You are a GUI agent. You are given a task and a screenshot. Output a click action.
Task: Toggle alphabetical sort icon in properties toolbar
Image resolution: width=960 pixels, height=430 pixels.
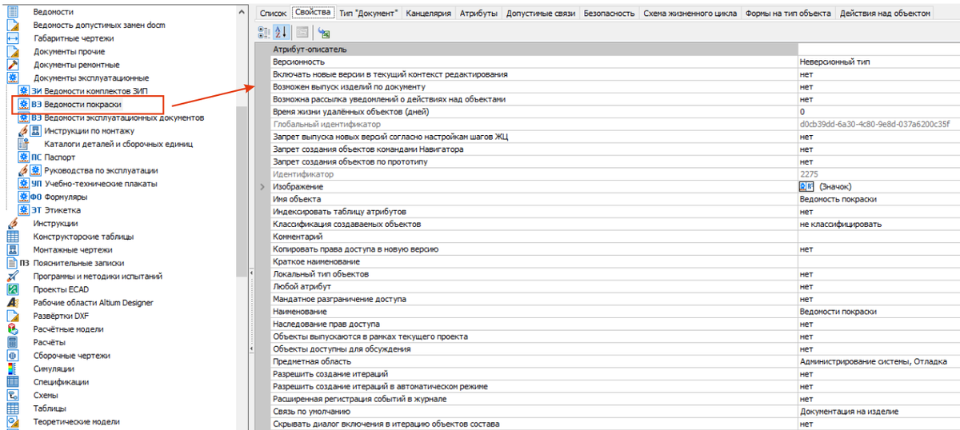pyautogui.click(x=281, y=32)
